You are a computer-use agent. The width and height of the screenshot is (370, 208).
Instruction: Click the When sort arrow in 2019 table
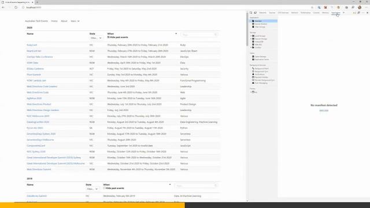(170, 185)
